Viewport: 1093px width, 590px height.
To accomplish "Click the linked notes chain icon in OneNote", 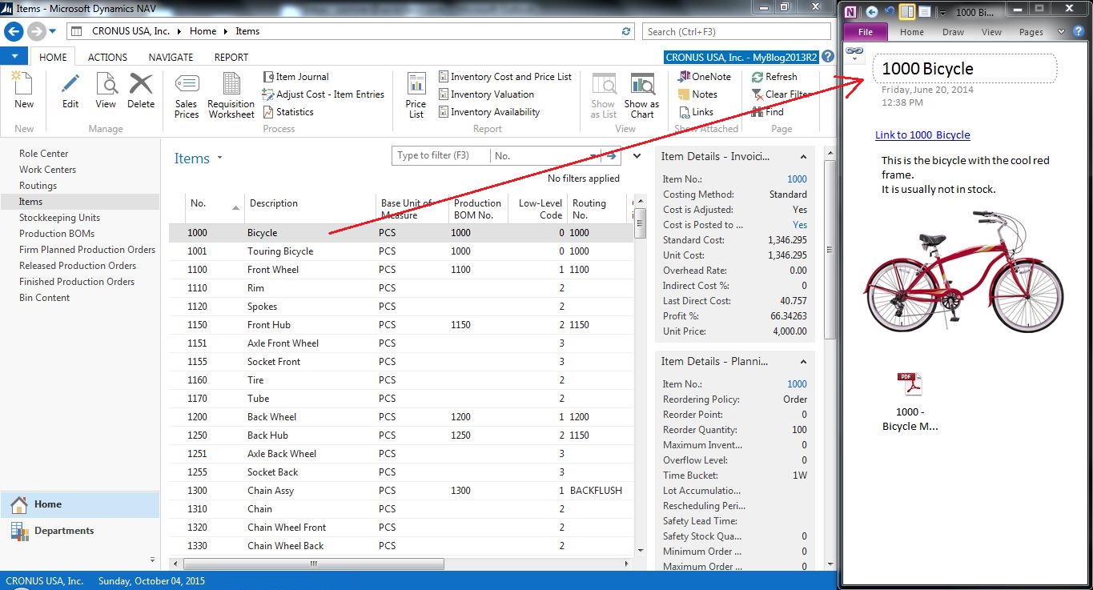I will pyautogui.click(x=855, y=51).
